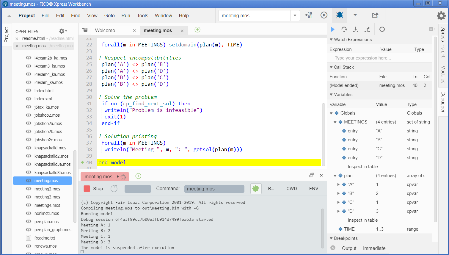Click Inspect in table under MEETINGS

pyautogui.click(x=363, y=166)
